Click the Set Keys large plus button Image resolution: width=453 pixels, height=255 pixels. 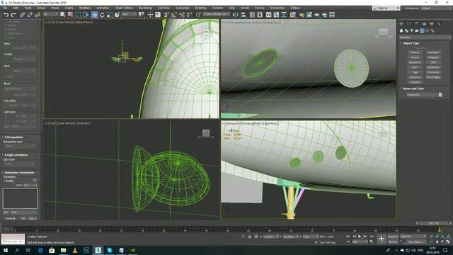[382, 239]
